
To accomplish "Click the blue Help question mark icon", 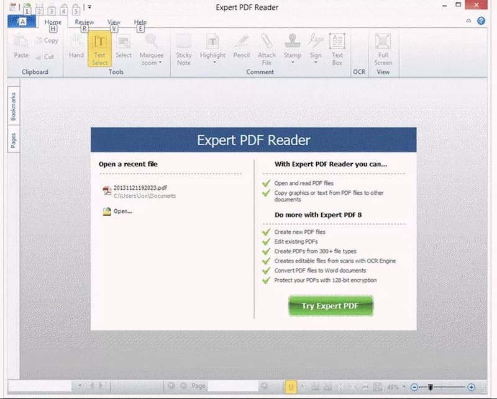I will point(481,20).
